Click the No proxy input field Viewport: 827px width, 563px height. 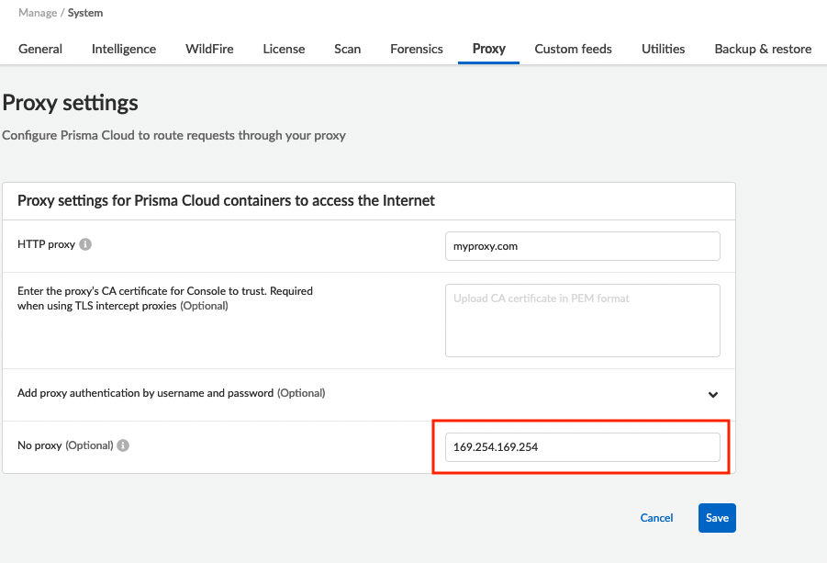(x=582, y=447)
